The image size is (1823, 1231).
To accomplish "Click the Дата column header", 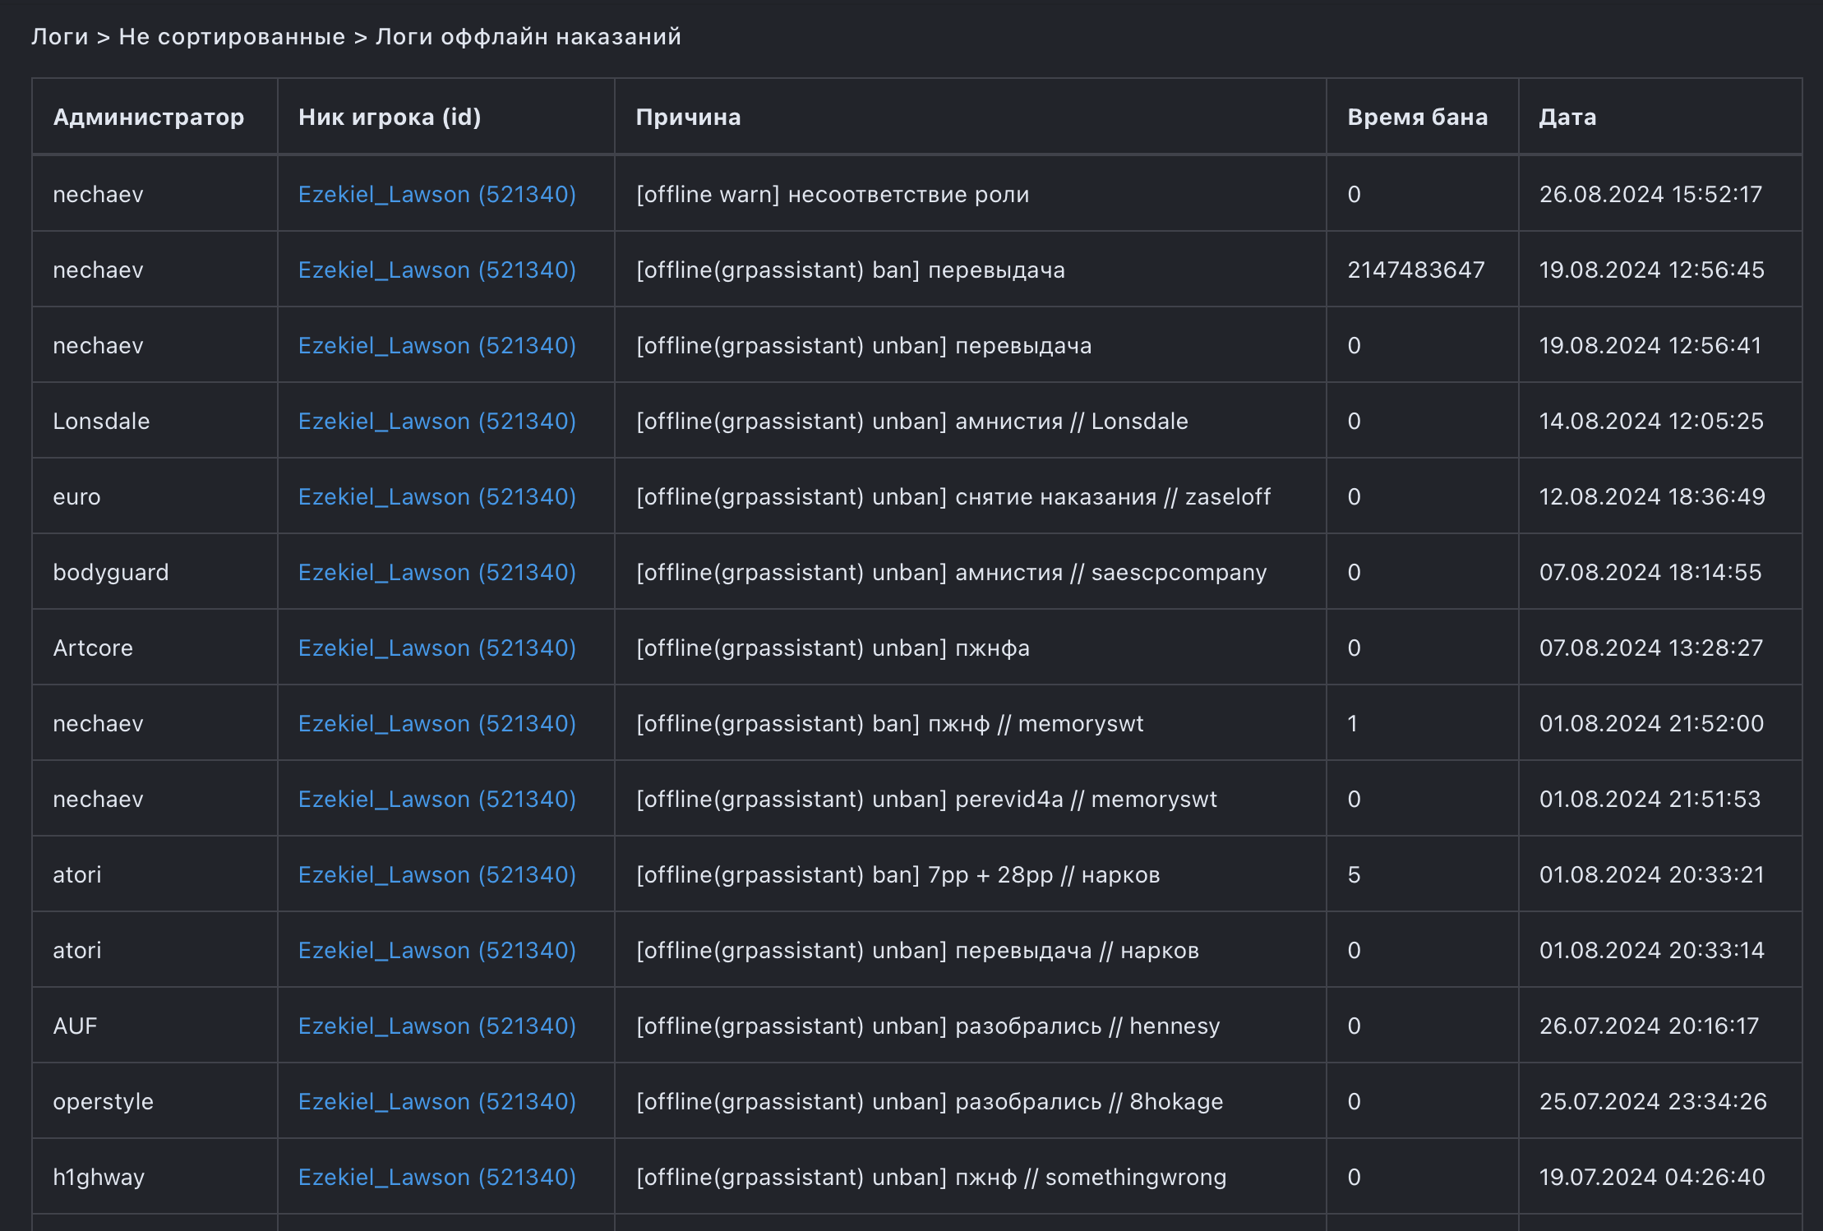I will pyautogui.click(x=1567, y=118).
